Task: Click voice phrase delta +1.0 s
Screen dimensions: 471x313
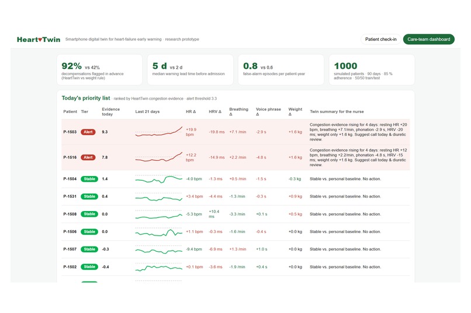Action: (261, 249)
